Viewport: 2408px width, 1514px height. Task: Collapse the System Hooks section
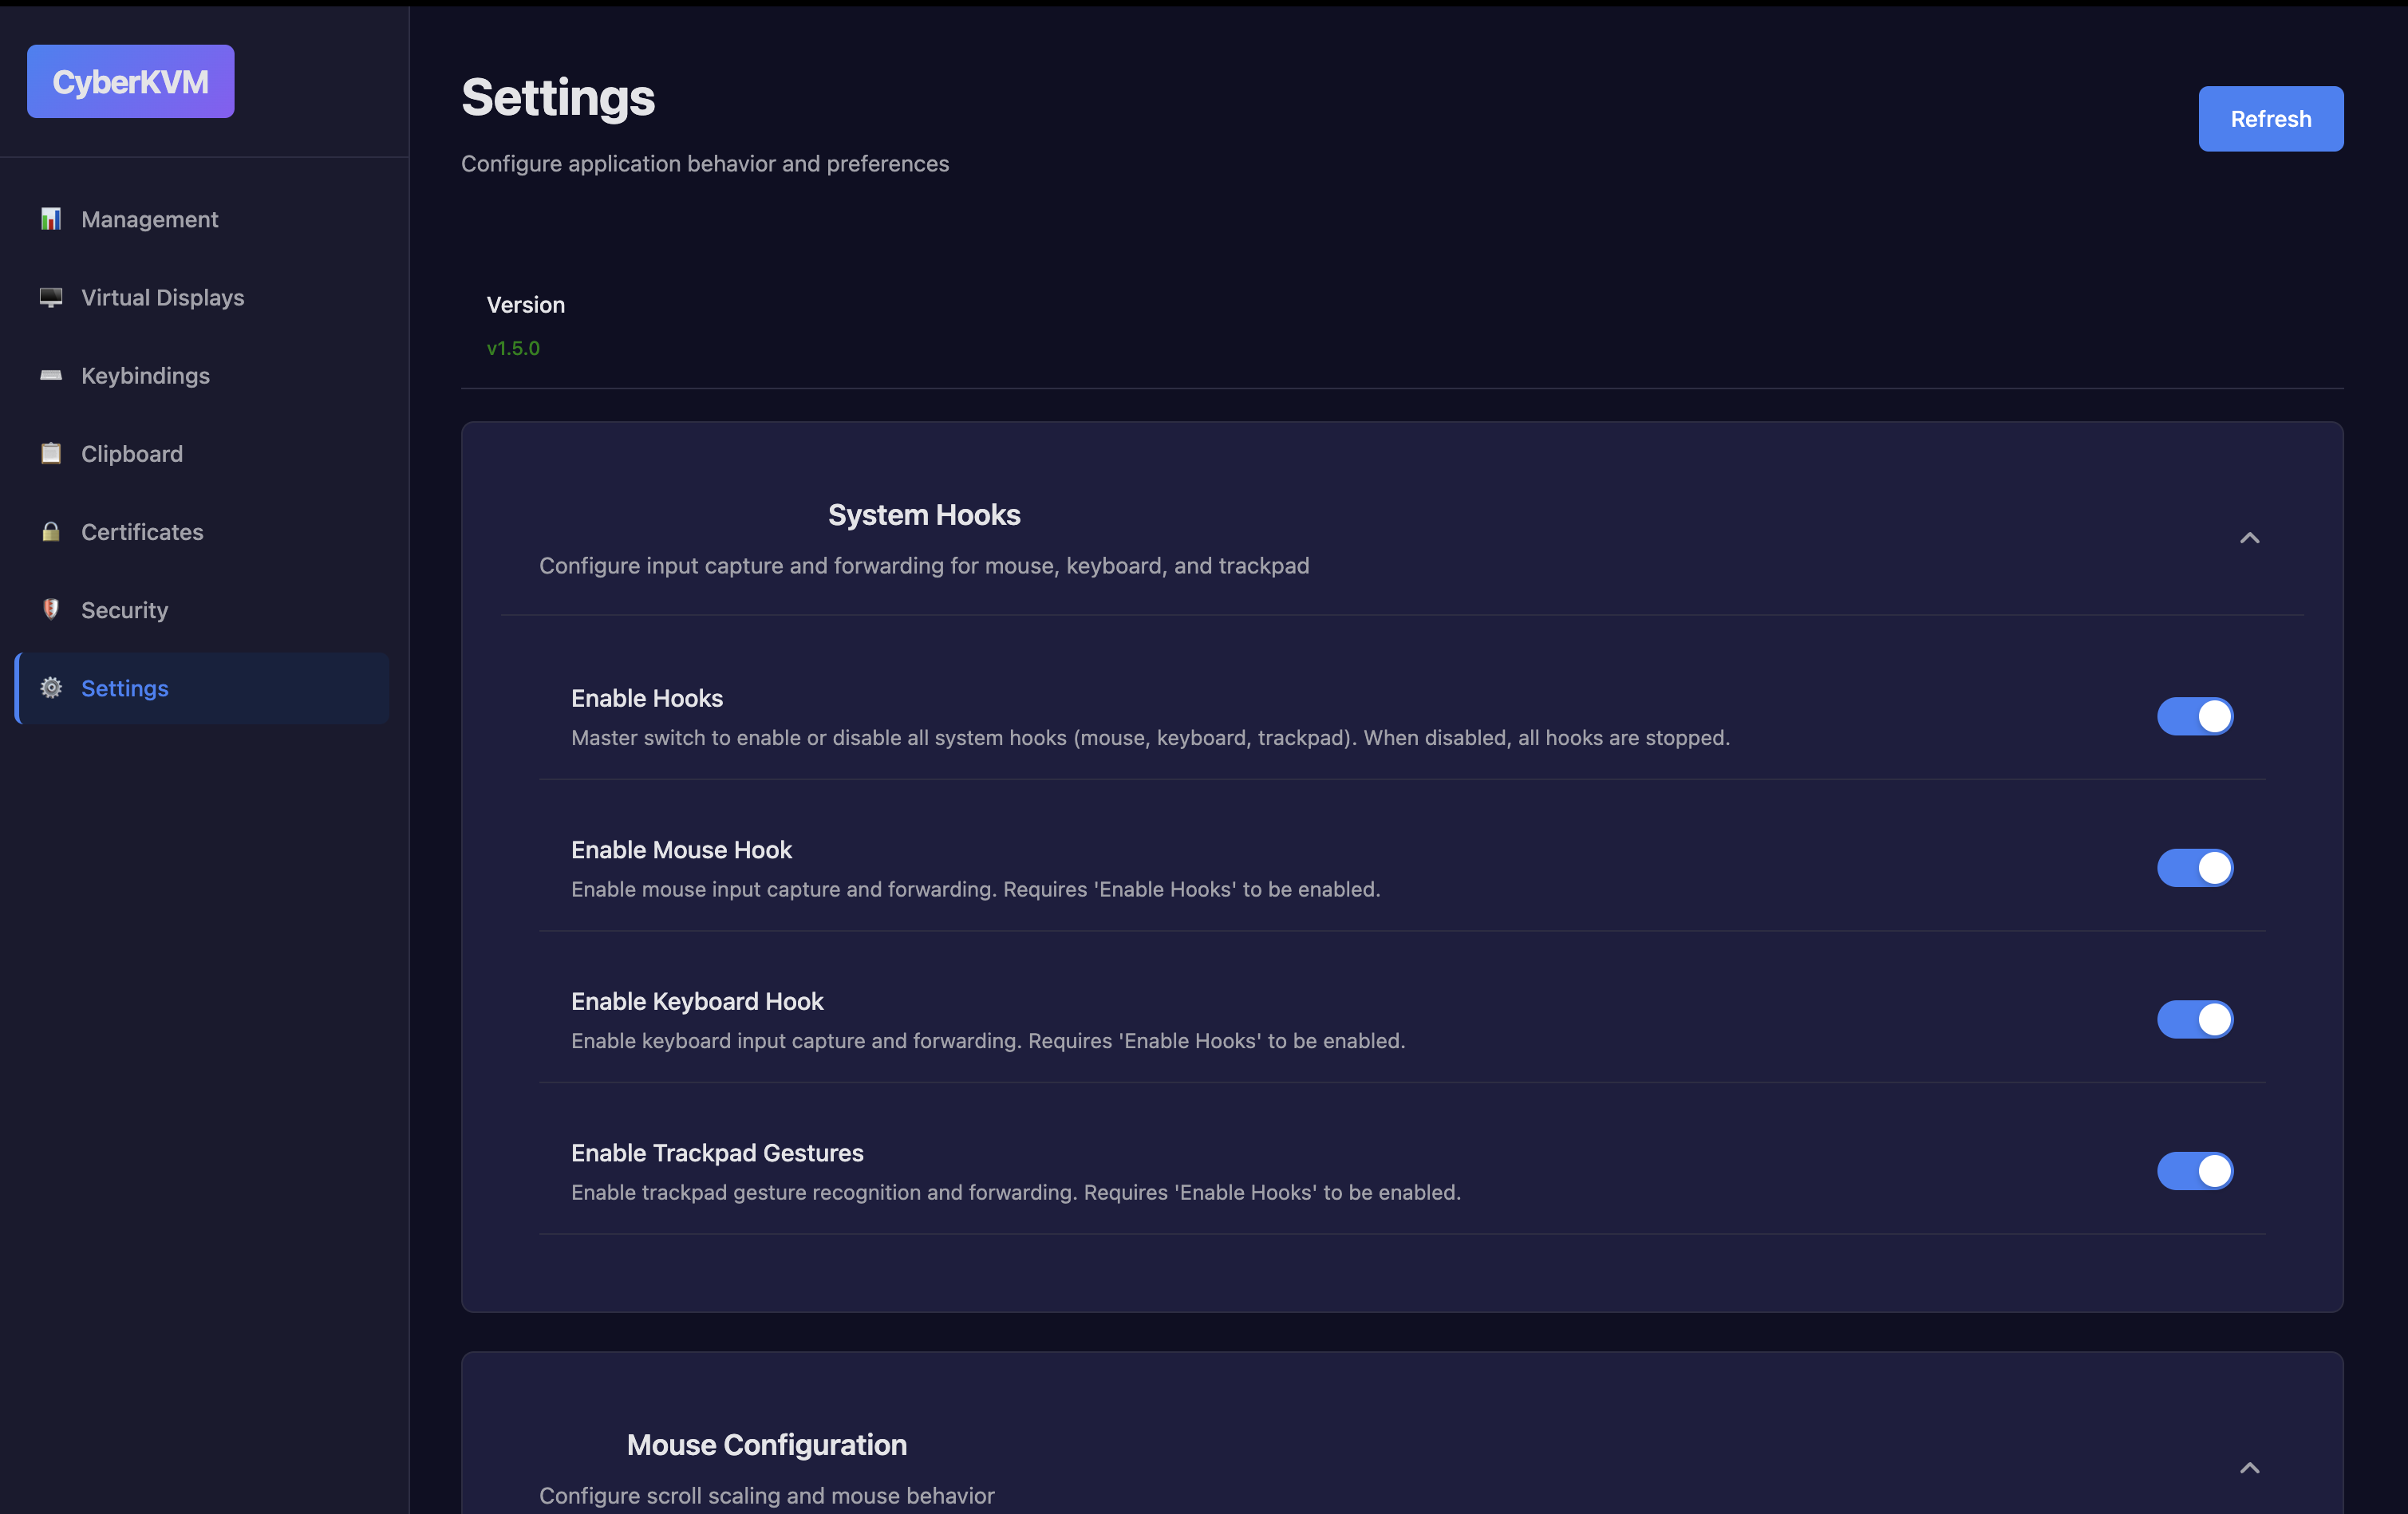[x=2250, y=538]
